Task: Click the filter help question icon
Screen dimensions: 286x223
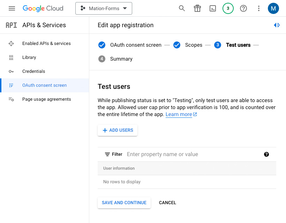Action: [266, 154]
